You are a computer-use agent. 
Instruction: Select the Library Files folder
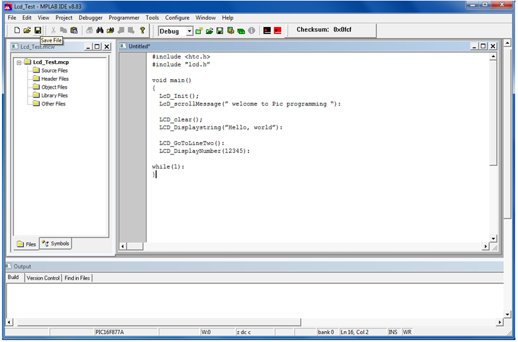coord(54,95)
